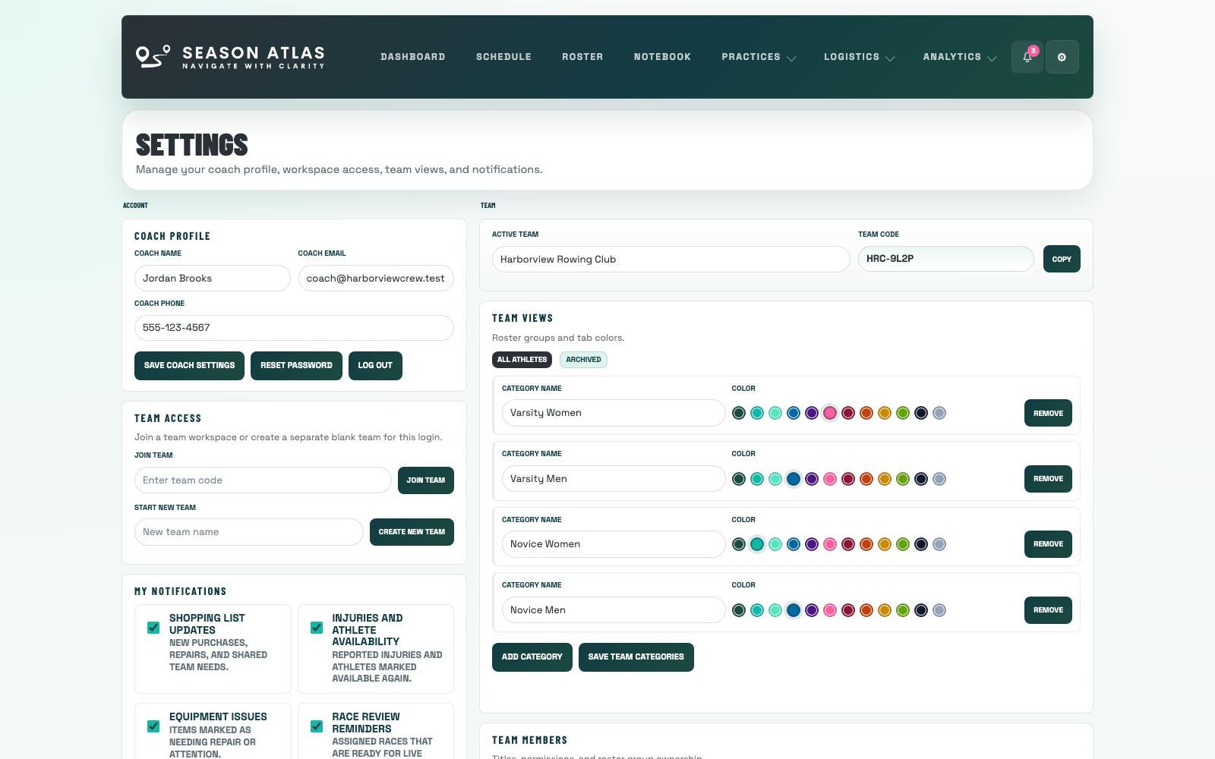Edit the Varsity Men category name

point(614,479)
